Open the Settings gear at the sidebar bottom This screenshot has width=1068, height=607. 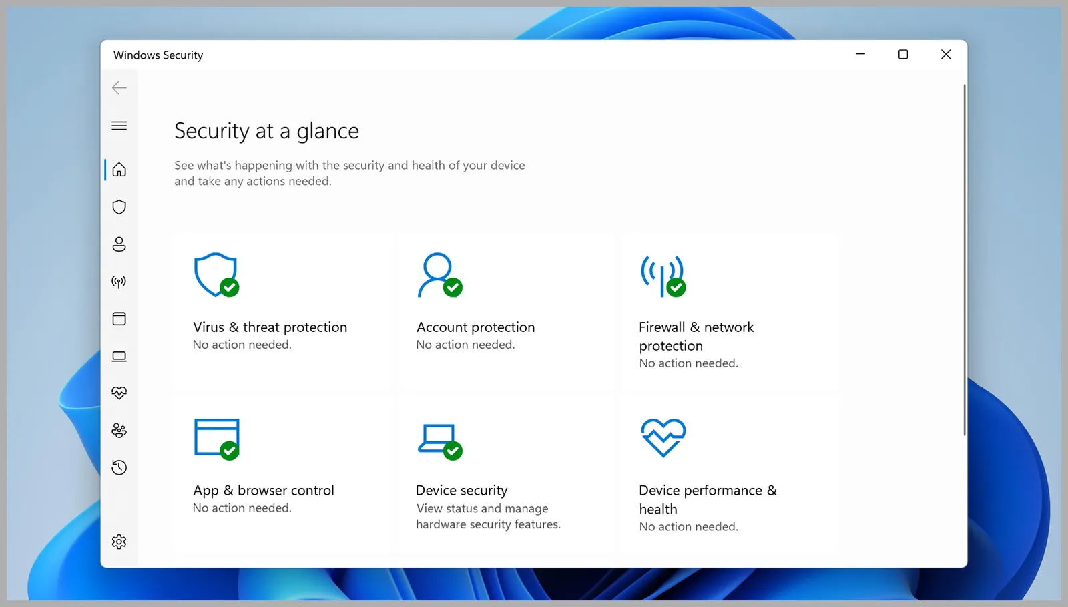tap(119, 542)
